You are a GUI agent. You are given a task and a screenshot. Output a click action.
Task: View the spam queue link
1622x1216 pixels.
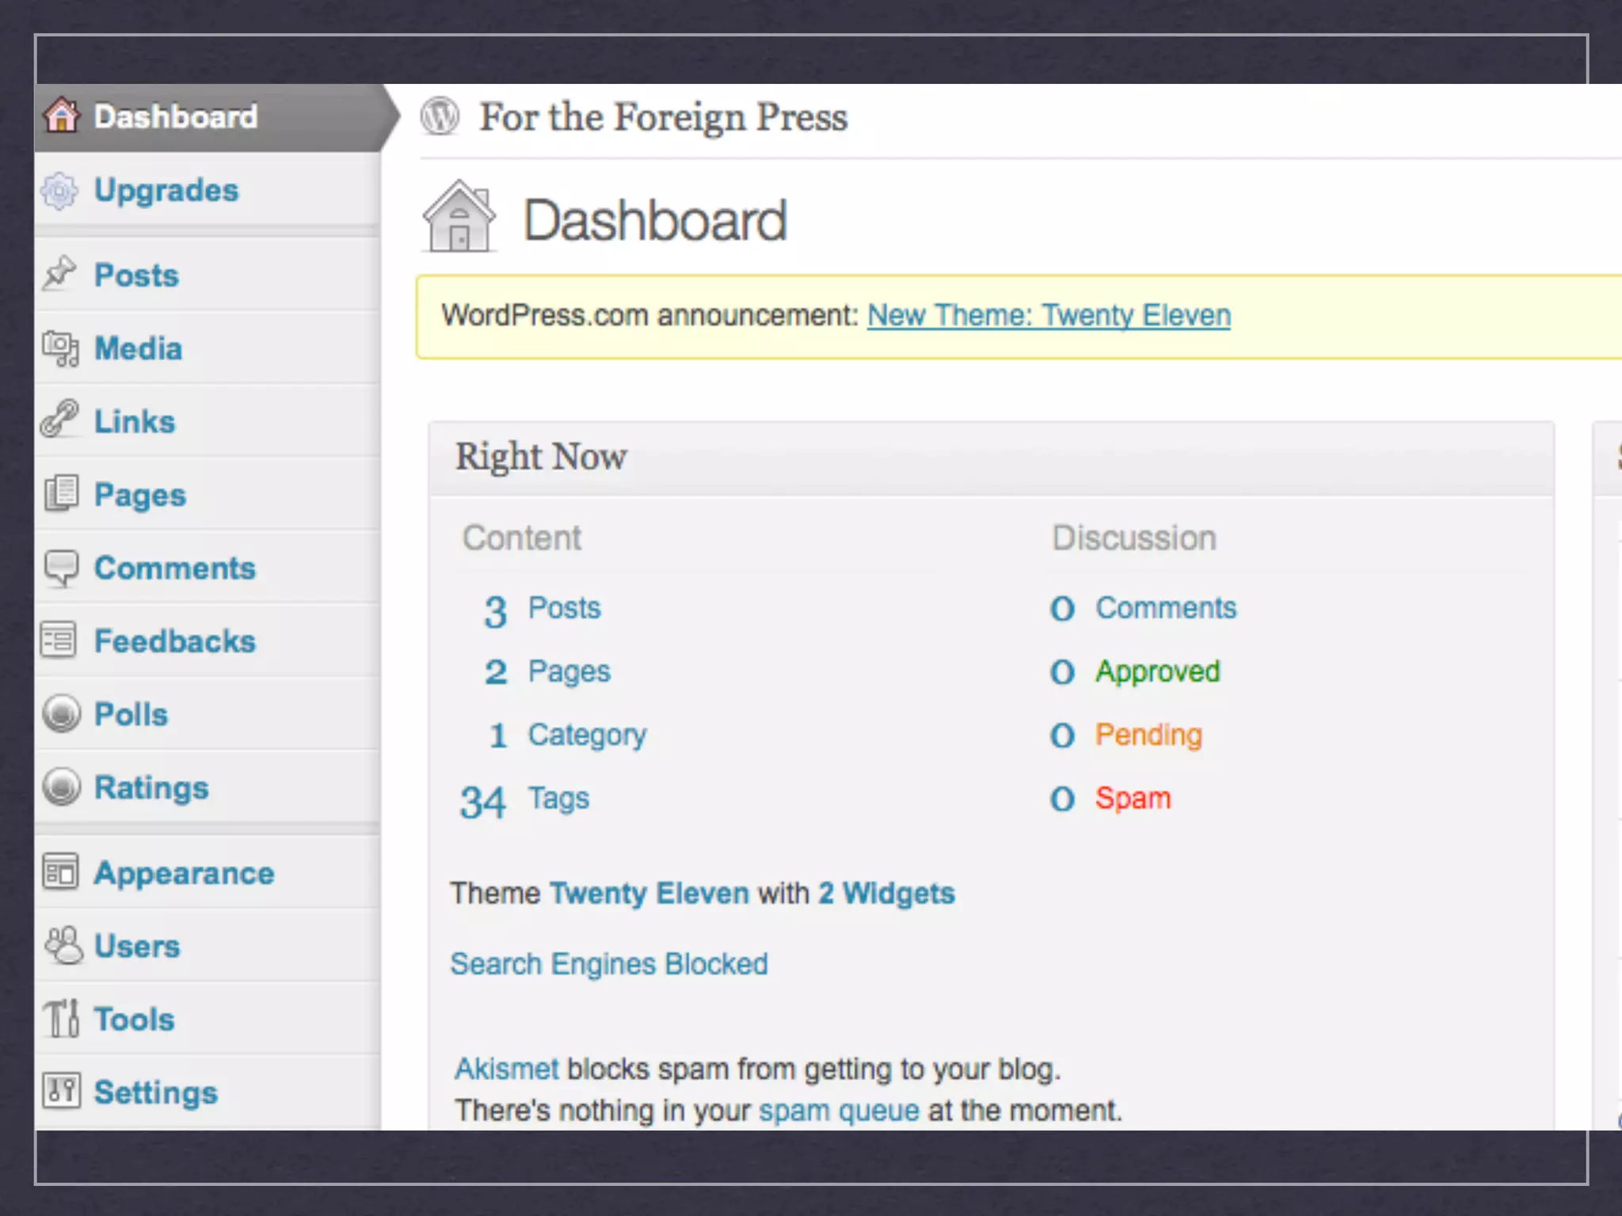click(x=839, y=1110)
